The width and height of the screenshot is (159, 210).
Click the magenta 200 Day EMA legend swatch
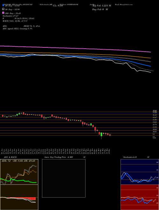tap(3, 13)
